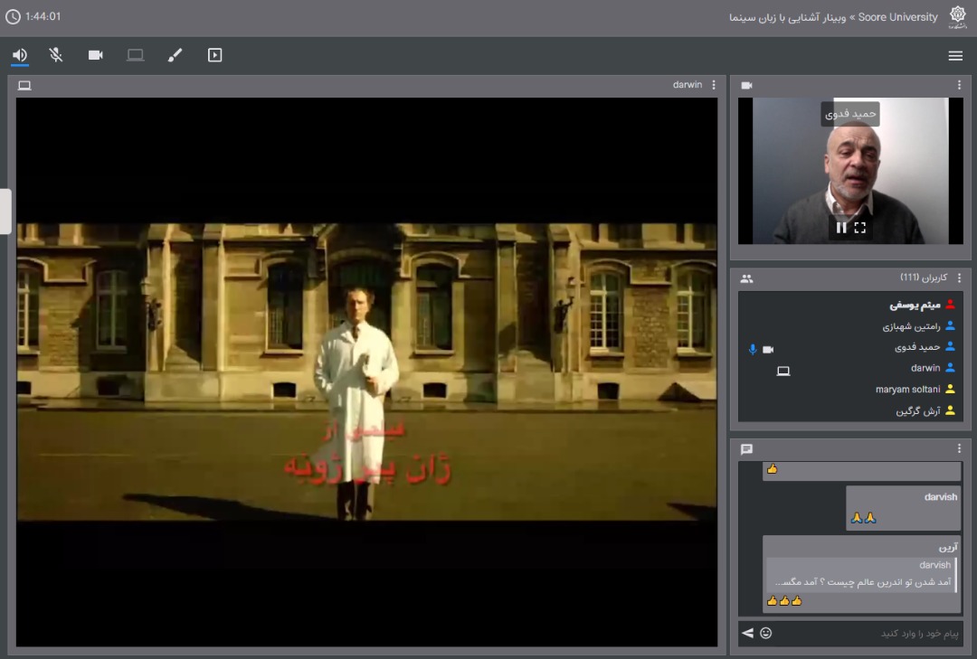
Task: Toggle the webcam camera button
Action: [95, 55]
